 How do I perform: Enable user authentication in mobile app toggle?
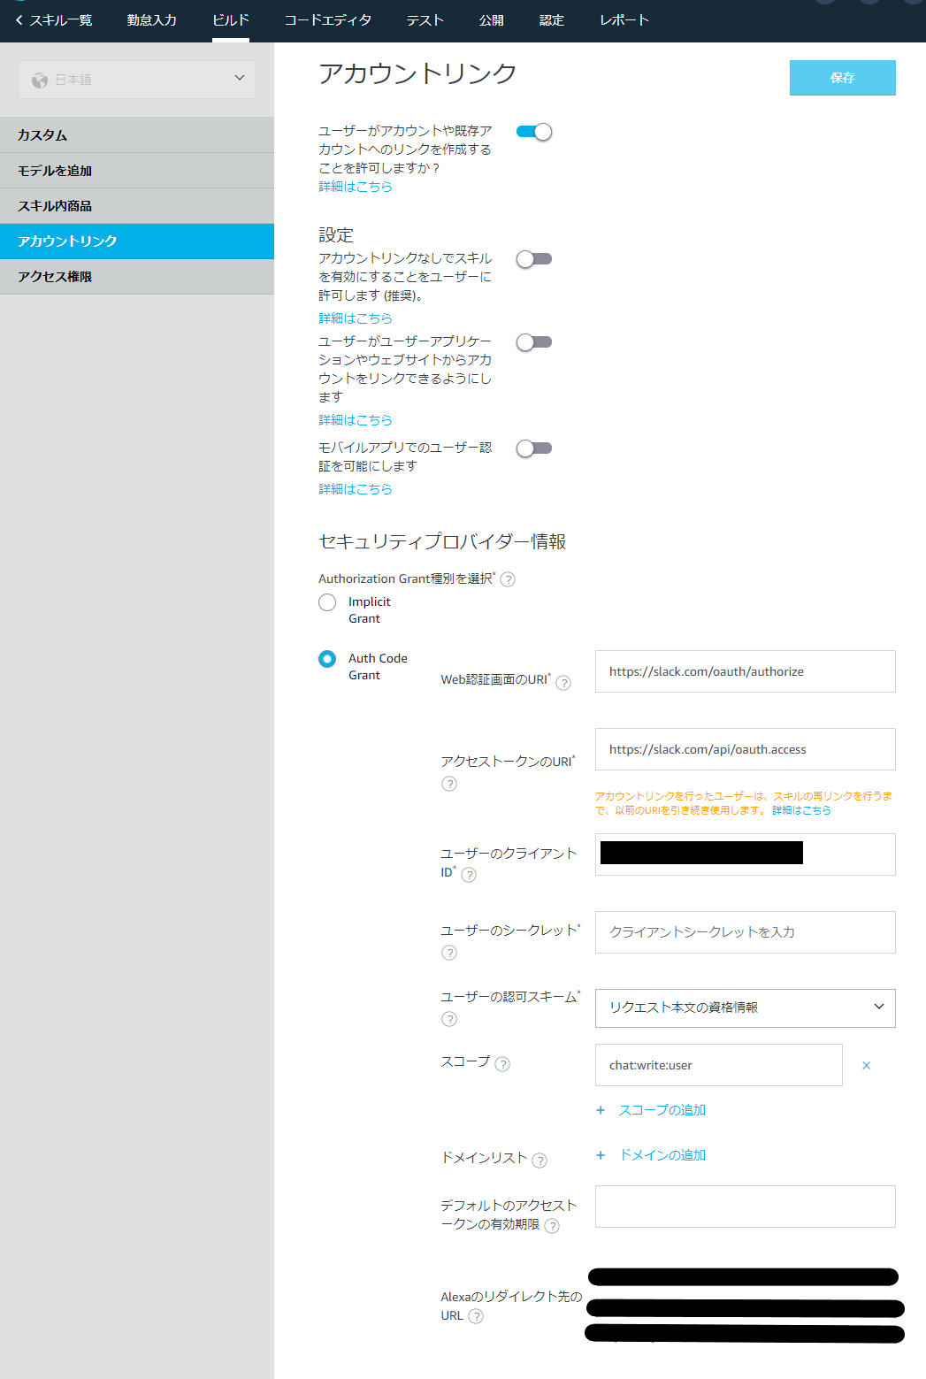pyautogui.click(x=534, y=448)
